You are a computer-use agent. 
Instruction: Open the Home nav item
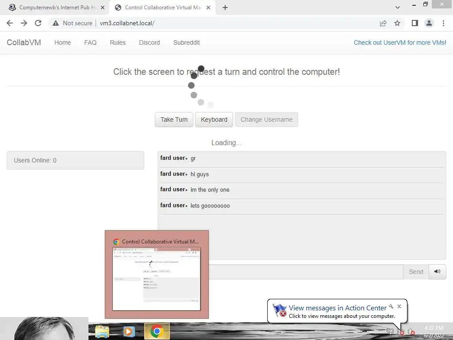62,42
